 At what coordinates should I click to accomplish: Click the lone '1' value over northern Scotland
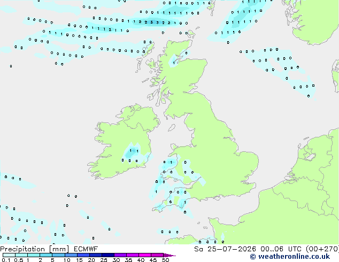[174, 63]
